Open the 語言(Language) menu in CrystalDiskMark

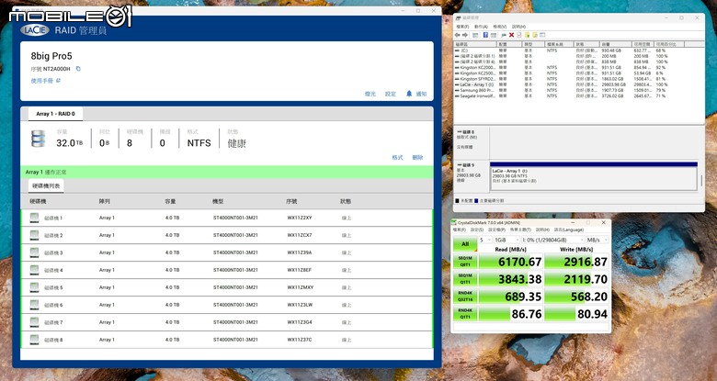[x=568, y=230]
